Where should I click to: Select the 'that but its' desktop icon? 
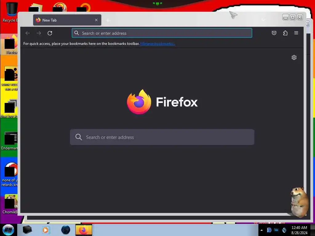(10, 108)
